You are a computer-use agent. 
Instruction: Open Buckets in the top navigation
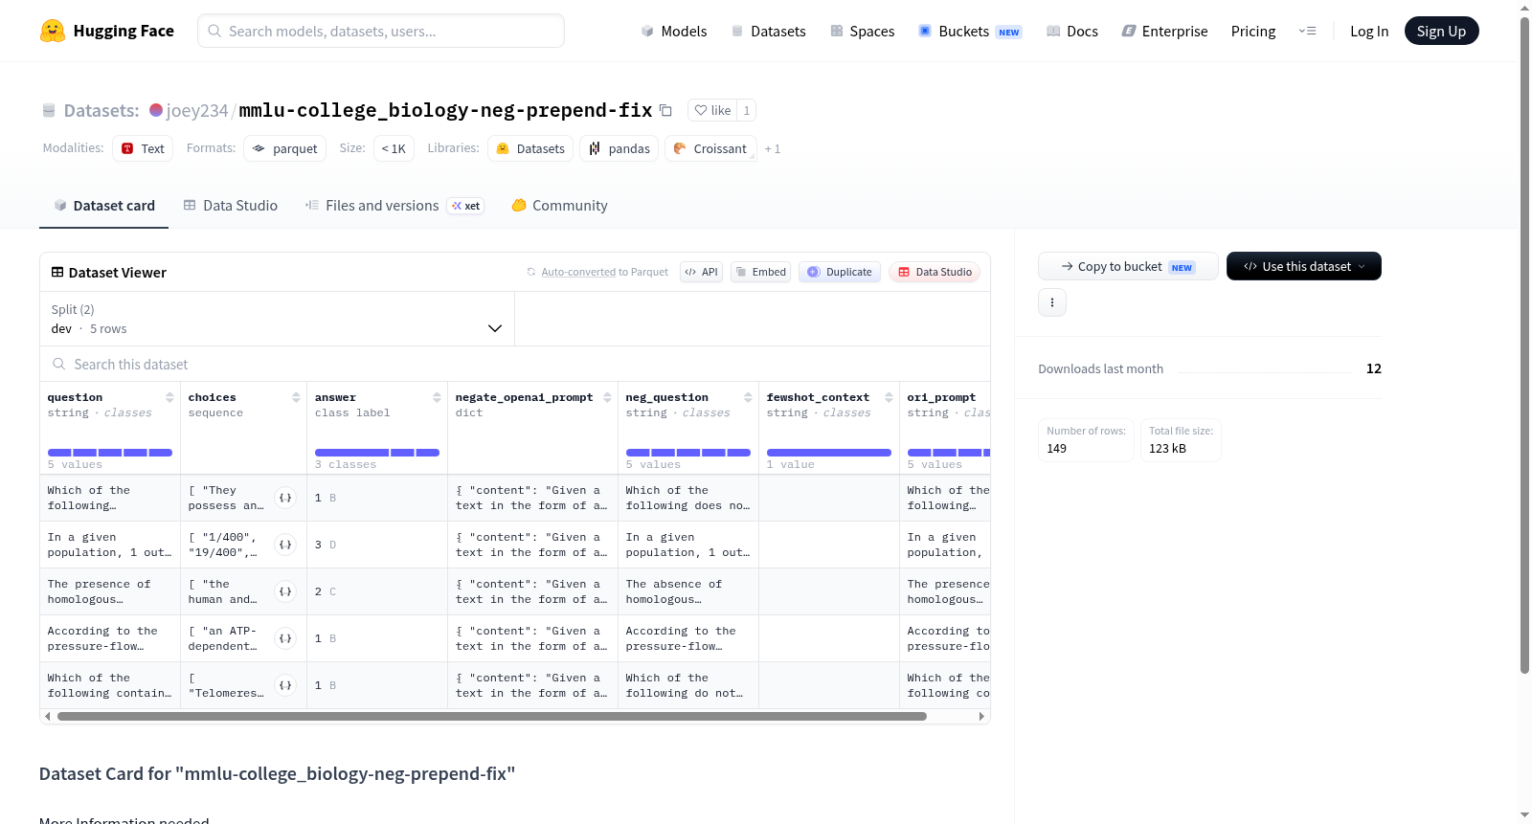pos(970,32)
